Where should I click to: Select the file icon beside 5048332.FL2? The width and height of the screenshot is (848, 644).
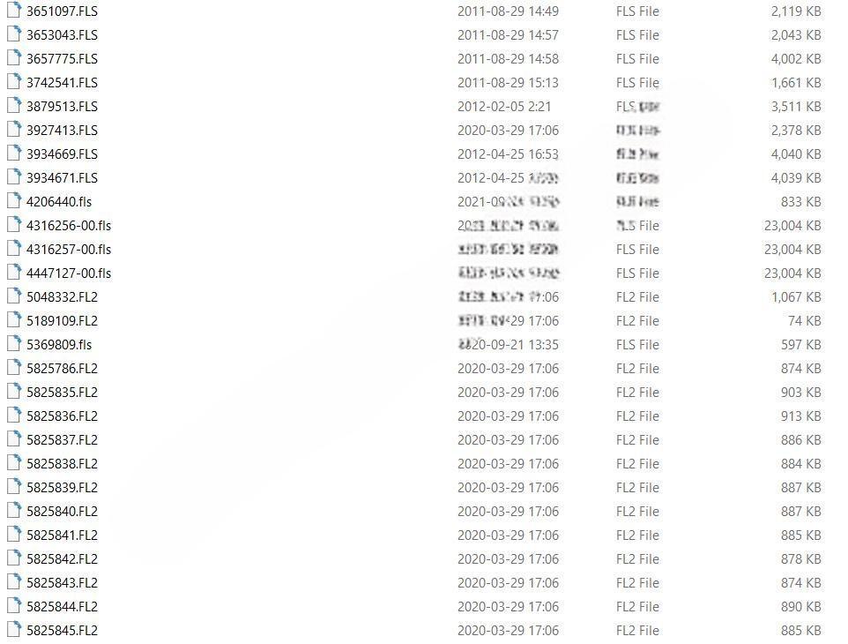(x=13, y=296)
